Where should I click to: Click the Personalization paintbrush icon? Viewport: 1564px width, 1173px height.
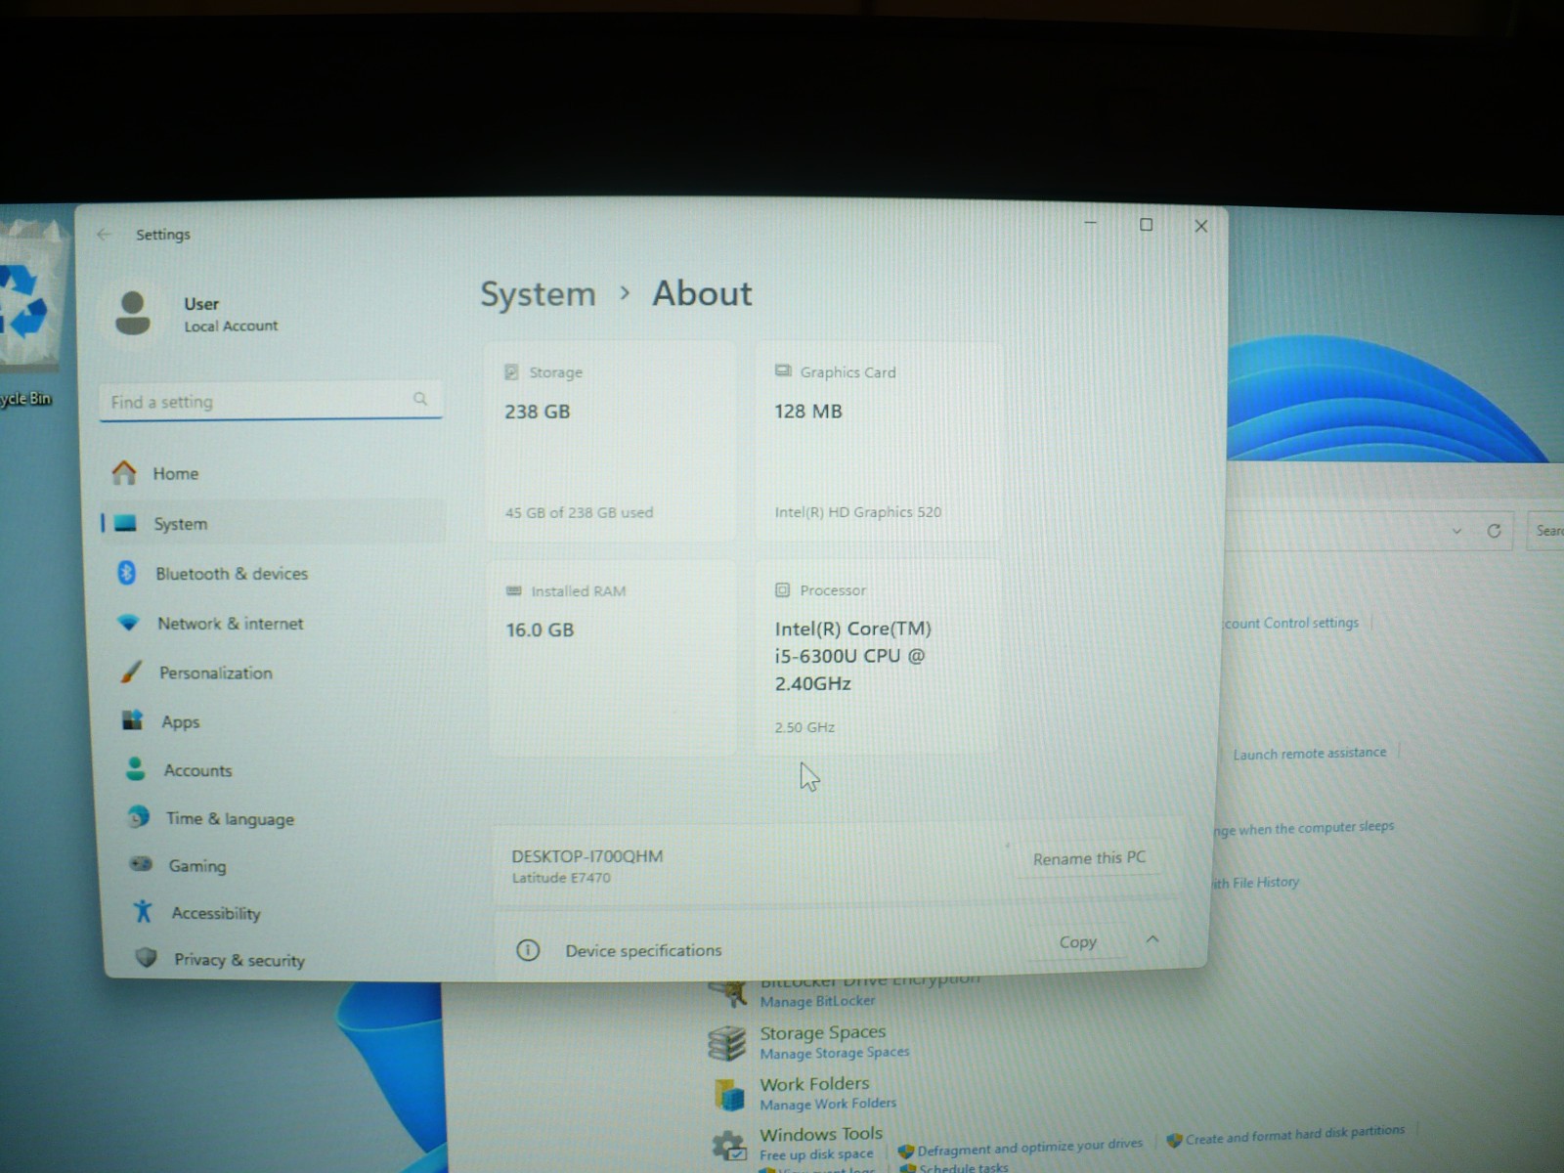click(131, 672)
